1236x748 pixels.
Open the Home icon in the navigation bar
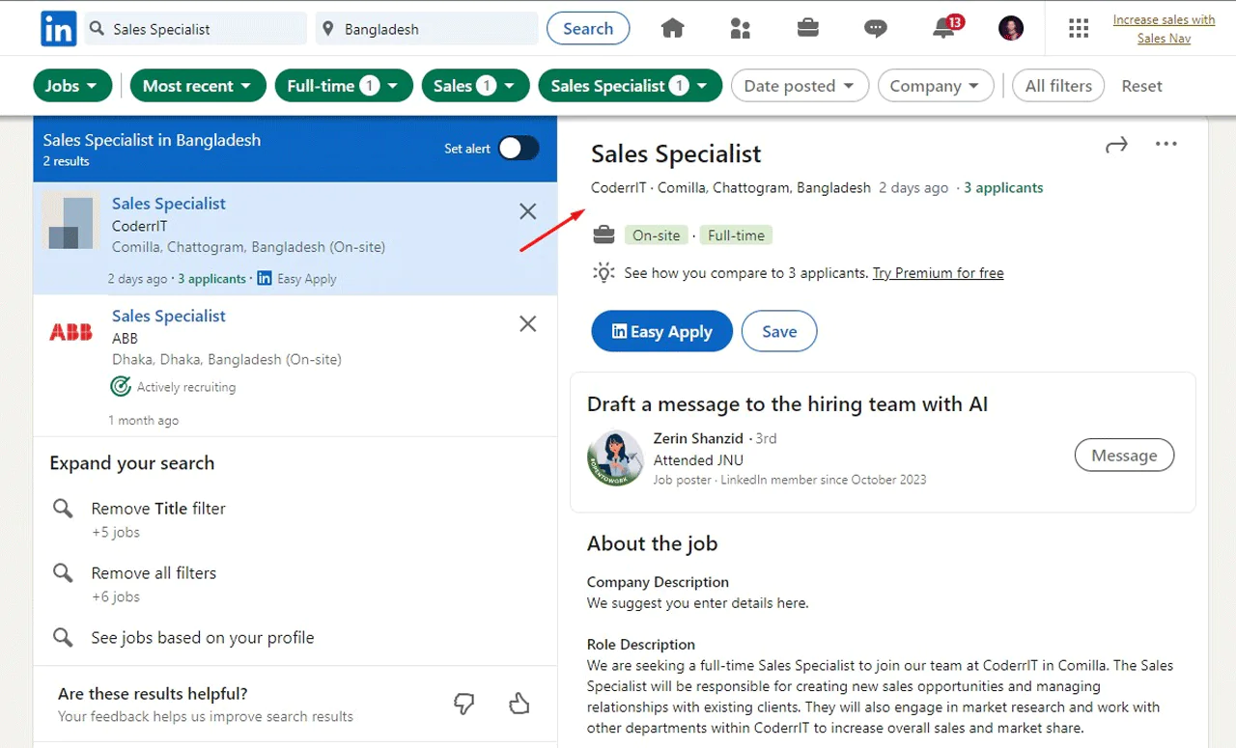(672, 28)
